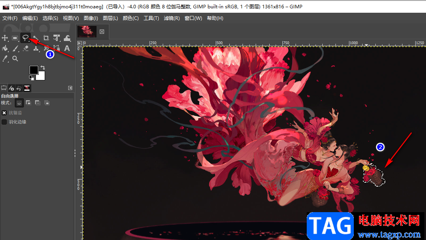Screen dimensions: 426x240
Task: Enable the 羽化边缘 feather edges checkbox
Action: [x=4, y=122]
